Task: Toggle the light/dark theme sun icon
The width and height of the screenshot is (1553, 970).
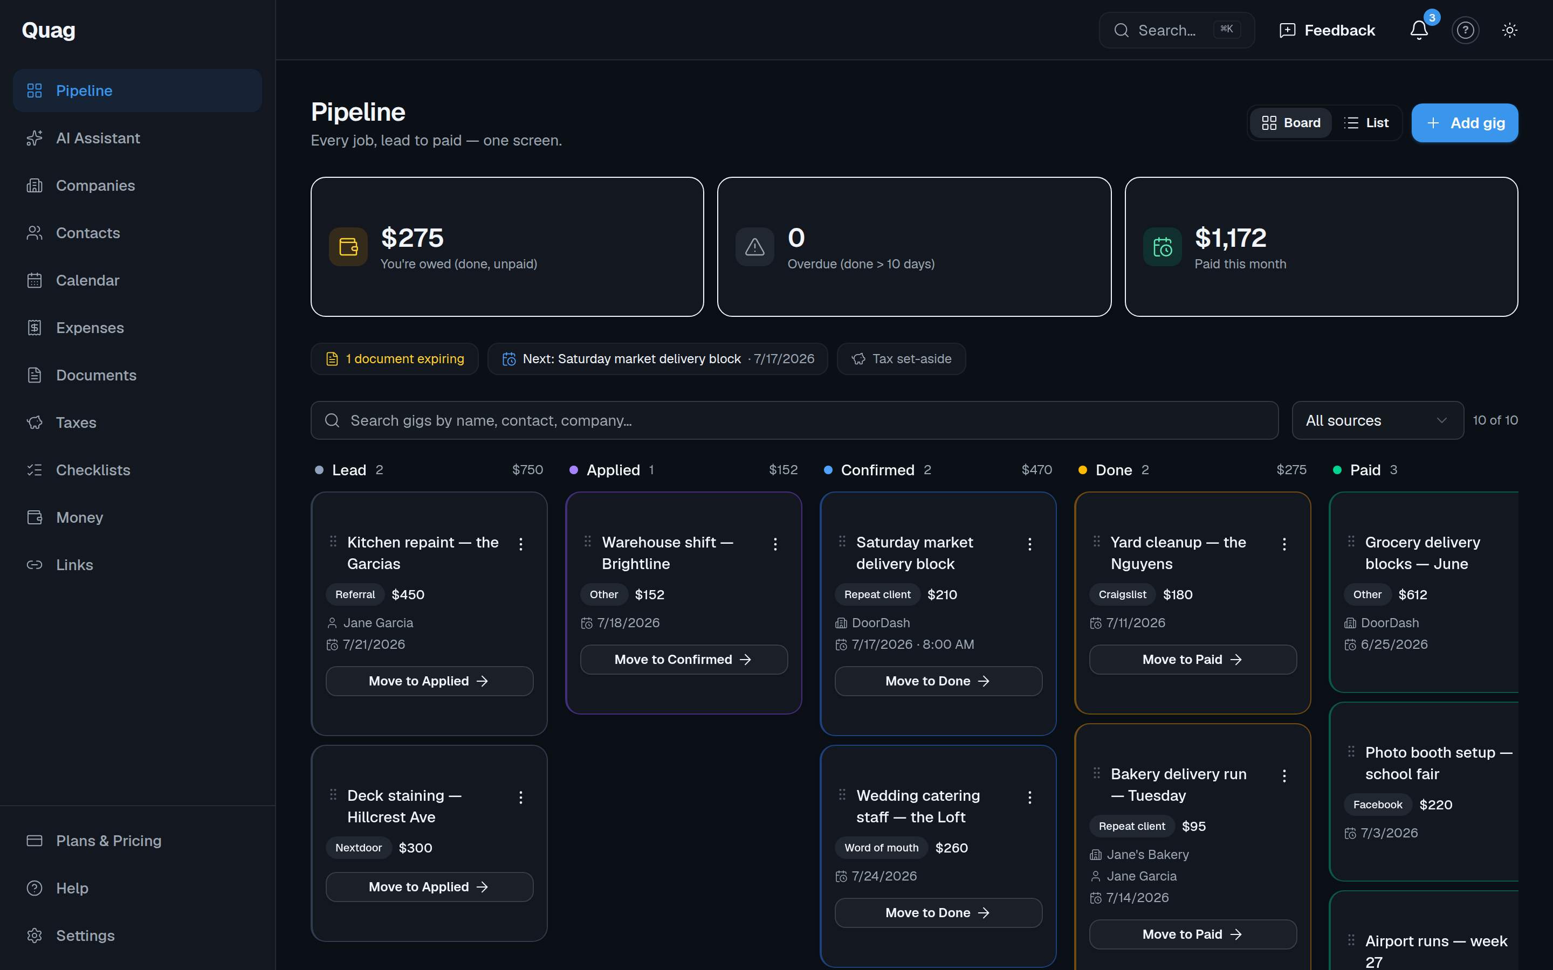Action: 1509,30
